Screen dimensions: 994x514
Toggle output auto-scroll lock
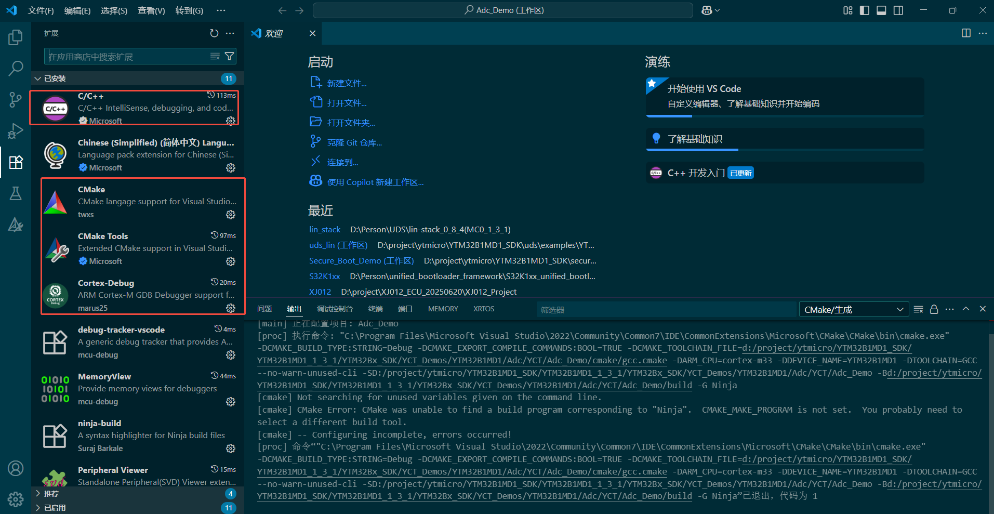(x=934, y=309)
